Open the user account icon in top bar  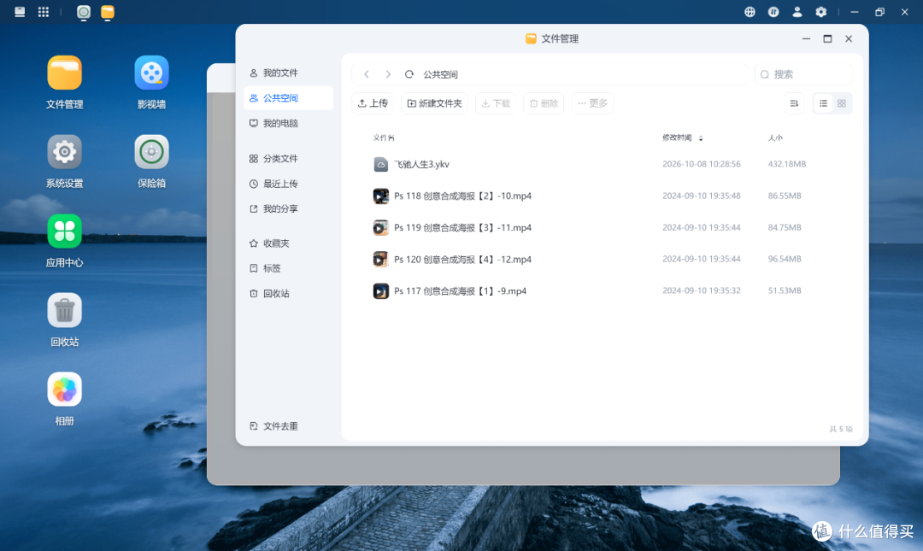click(797, 12)
